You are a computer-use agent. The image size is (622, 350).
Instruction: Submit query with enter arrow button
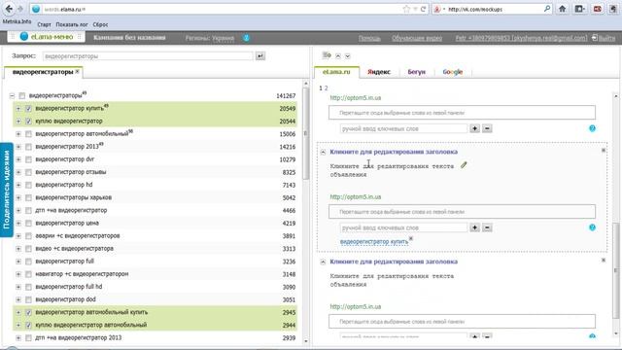[x=260, y=56]
